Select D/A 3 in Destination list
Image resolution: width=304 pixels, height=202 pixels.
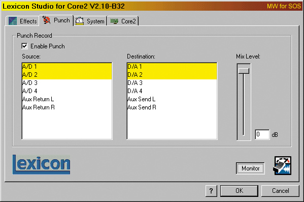tap(172, 83)
